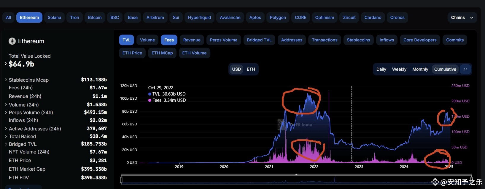485x189 pixels.
Task: Enable the ETH MCap metric
Action: (x=162, y=53)
